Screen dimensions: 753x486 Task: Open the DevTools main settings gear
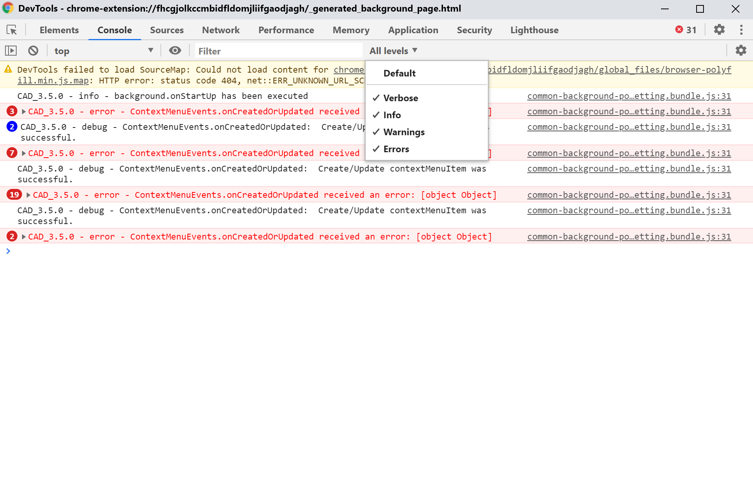click(719, 30)
